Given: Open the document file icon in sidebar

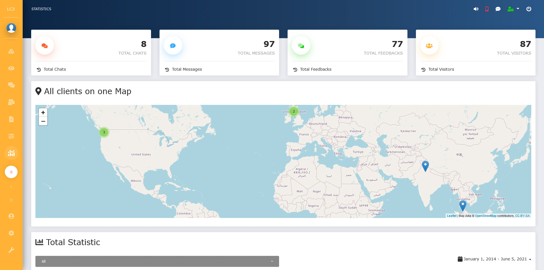Looking at the screenshot, I should click(x=11, y=119).
